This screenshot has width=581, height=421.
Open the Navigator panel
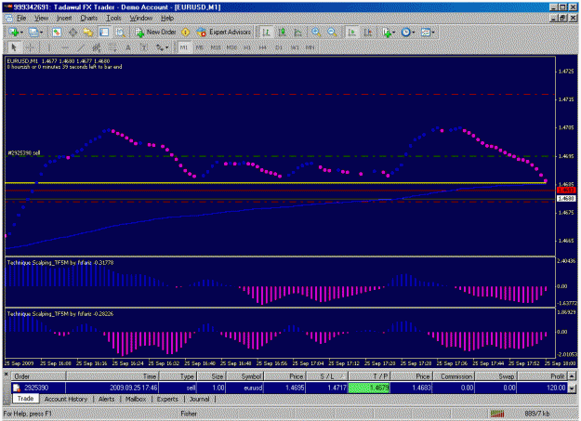coord(88,33)
